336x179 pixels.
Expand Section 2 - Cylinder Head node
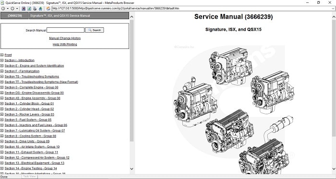[x=2, y=109]
